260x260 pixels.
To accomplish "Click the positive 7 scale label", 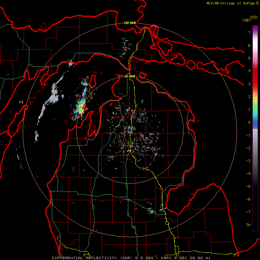I will point(249,32).
